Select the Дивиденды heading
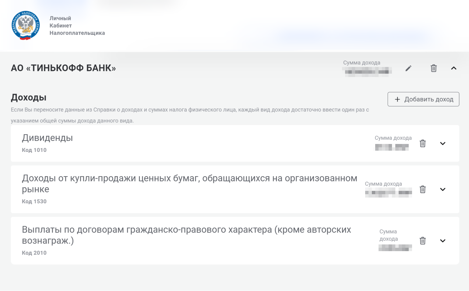Image resolution: width=469 pixels, height=291 pixels. pos(47,138)
